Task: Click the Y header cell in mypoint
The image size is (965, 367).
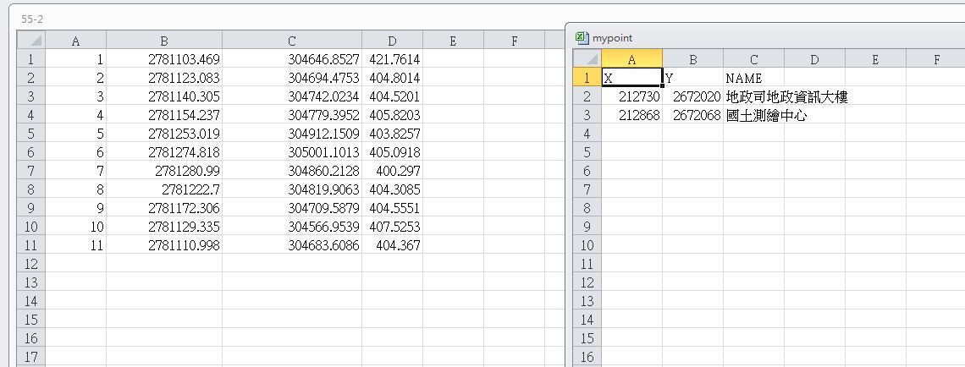Action: coord(693,78)
